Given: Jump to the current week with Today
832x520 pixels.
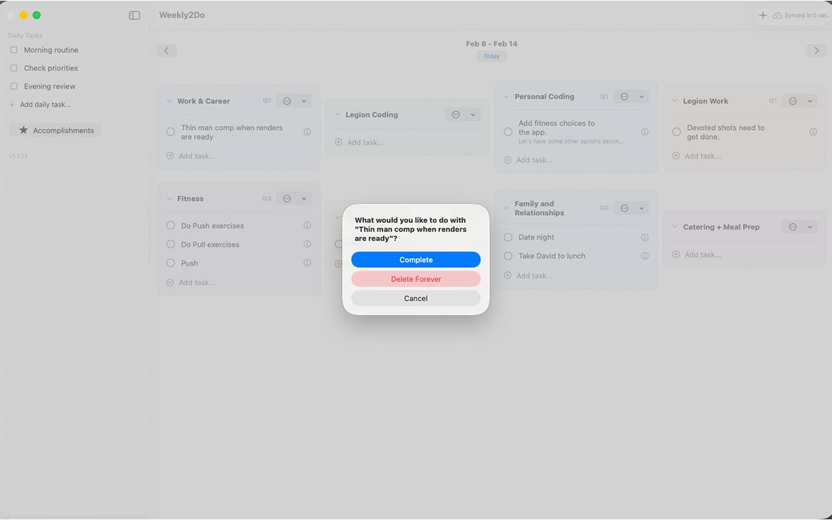Looking at the screenshot, I should [x=491, y=56].
